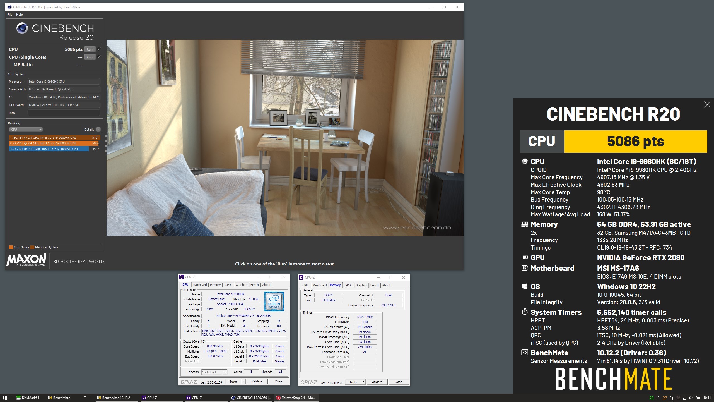The width and height of the screenshot is (714, 402).
Task: Open Tools dropdown arrow in right CPU-Z
Action: [x=363, y=382]
